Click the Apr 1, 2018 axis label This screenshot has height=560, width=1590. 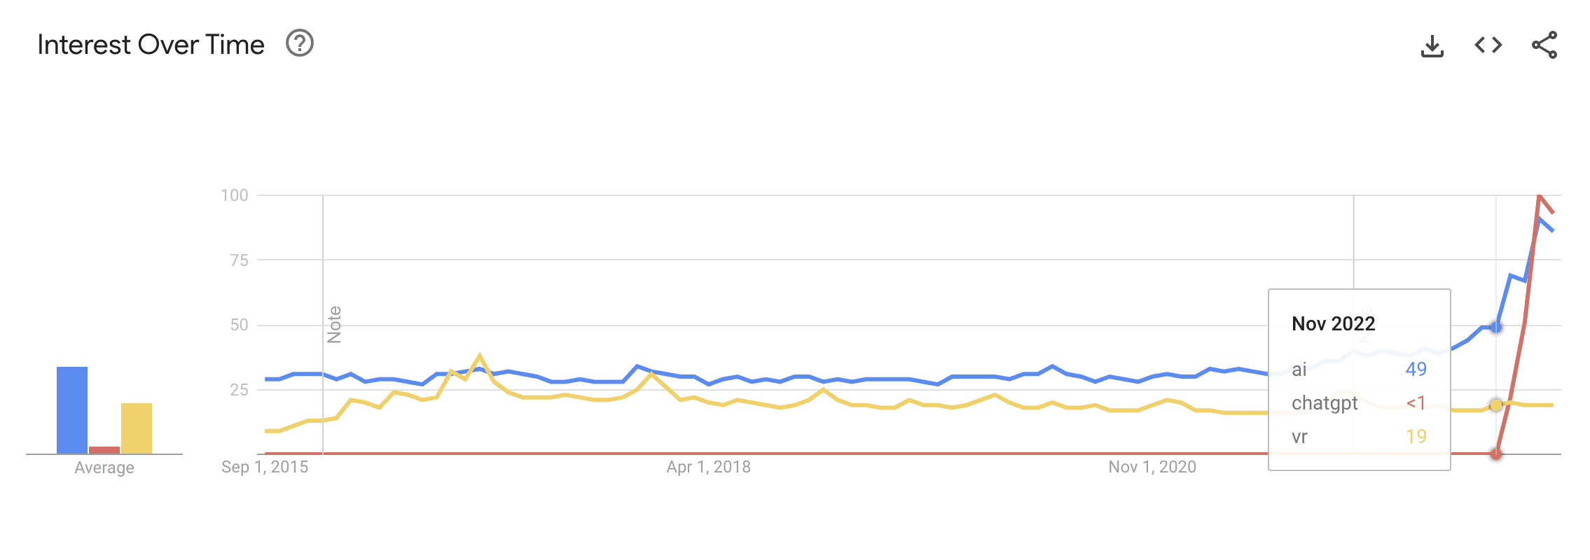click(x=709, y=468)
